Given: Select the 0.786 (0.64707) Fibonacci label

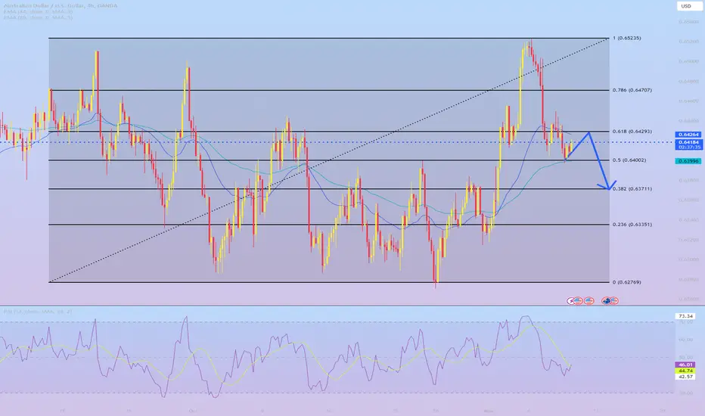Looking at the screenshot, I should [x=632, y=91].
